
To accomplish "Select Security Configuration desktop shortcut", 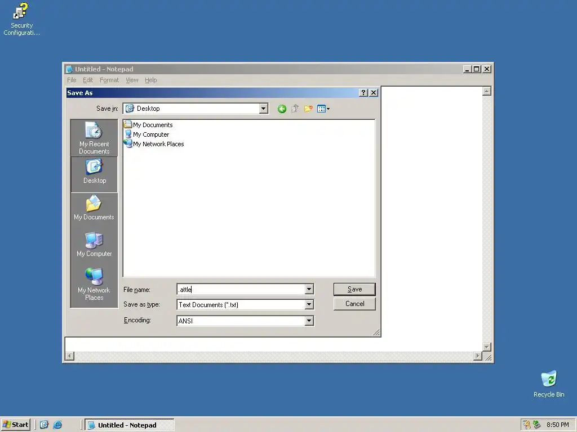I will click(21, 19).
